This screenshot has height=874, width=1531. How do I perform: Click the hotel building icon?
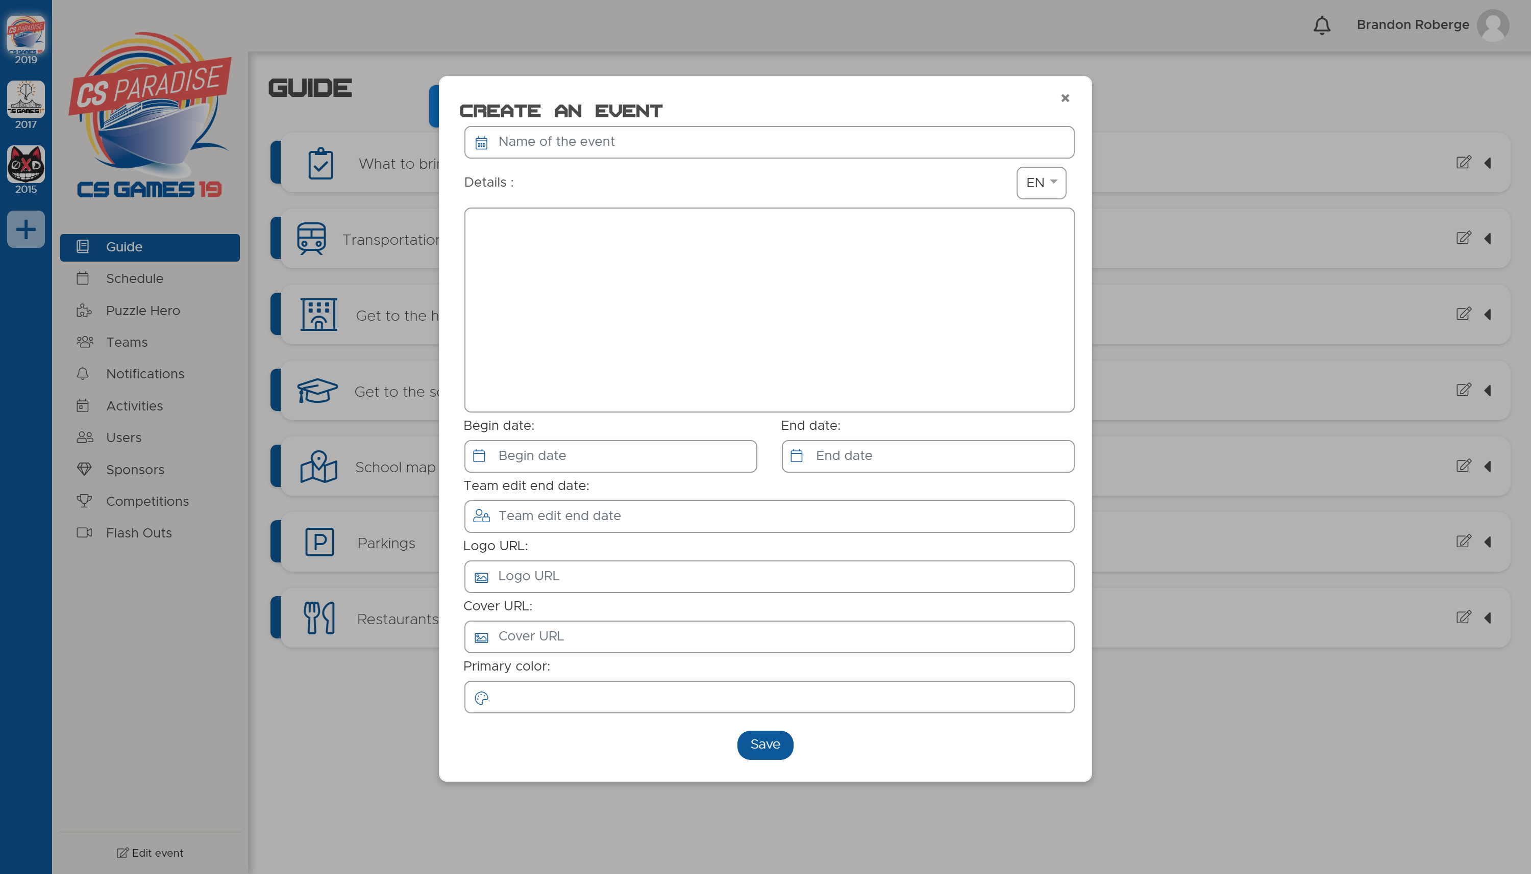click(318, 315)
